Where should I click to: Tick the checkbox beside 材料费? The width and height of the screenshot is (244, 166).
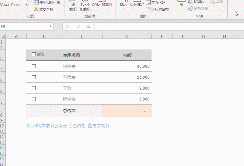tap(34, 66)
